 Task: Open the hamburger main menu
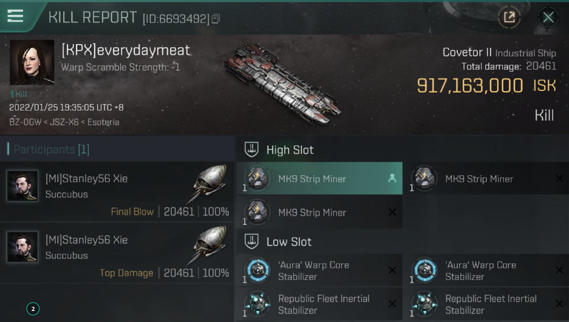point(15,16)
